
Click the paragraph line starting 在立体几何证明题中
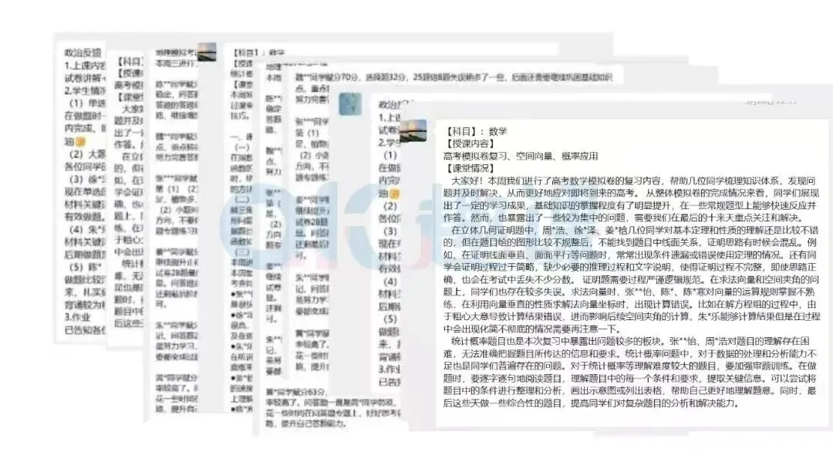pyautogui.click(x=634, y=230)
